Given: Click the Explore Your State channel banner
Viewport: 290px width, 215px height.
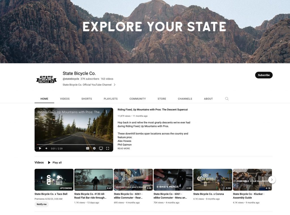Looking at the screenshot, I should (x=145, y=32).
